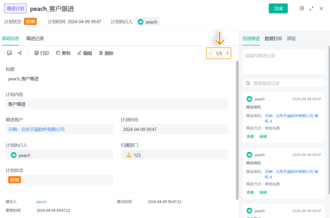Image resolution: width=330 pixels, height=218 pixels.
Task: Click the 搜索跟进记录 search box
Action: pyautogui.click(x=284, y=83)
